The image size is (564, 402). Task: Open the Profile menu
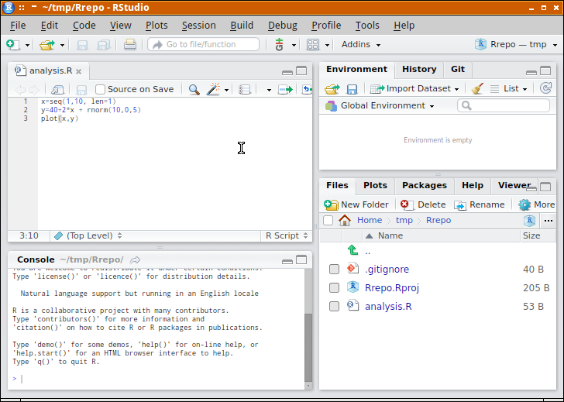pos(326,26)
